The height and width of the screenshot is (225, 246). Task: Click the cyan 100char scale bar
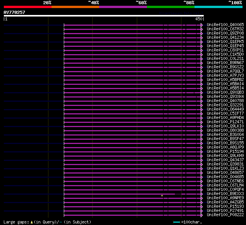pyautogui.click(x=176, y=222)
